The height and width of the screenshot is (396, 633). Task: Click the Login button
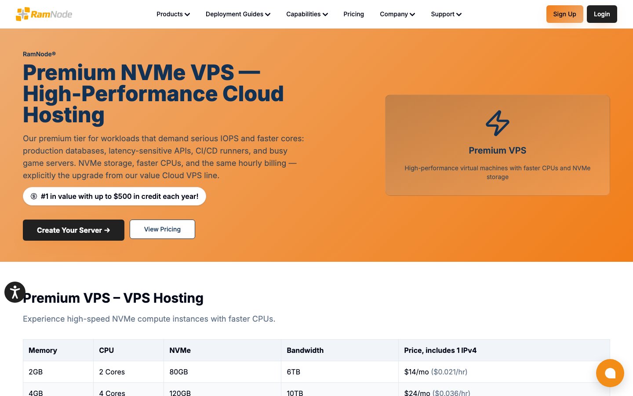pyautogui.click(x=602, y=14)
